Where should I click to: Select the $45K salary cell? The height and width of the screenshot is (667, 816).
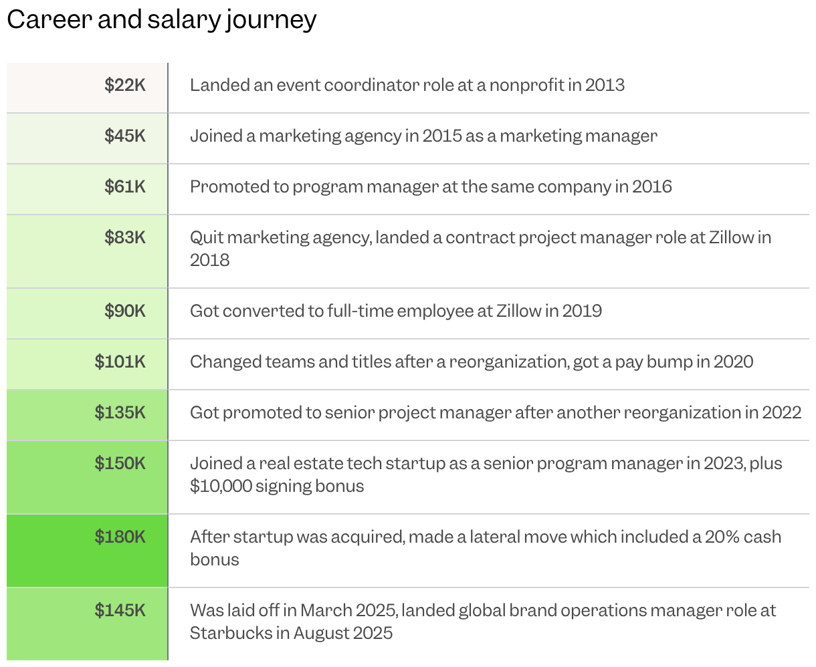pos(87,138)
